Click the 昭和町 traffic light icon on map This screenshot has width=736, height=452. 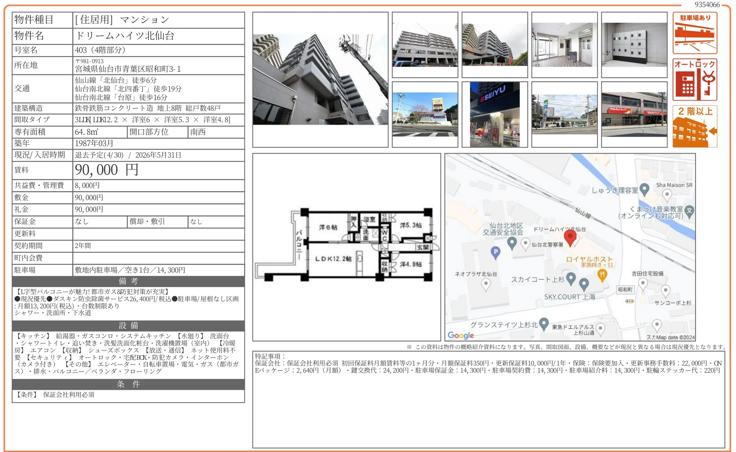(x=629, y=302)
